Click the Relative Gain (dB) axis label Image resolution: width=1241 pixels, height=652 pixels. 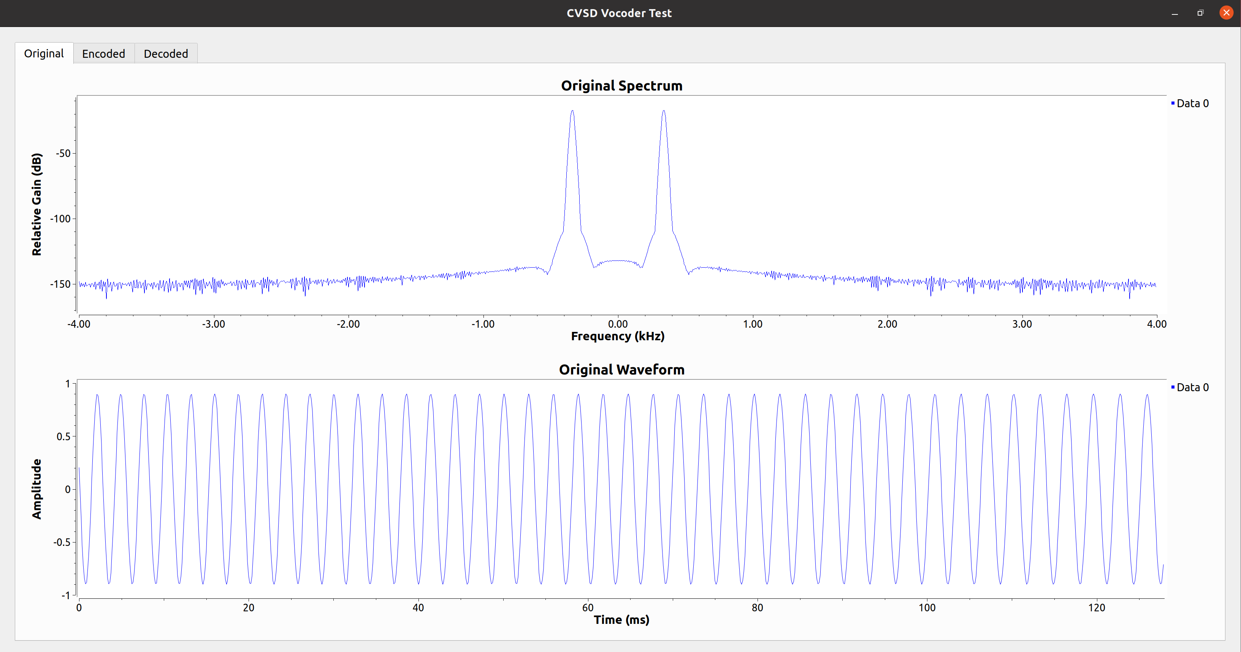pos(36,204)
